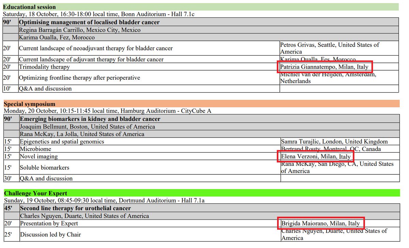
Task: Select chair row 'Karima Oualla, Fez, Morocco'
Action: pyautogui.click(x=57, y=37)
